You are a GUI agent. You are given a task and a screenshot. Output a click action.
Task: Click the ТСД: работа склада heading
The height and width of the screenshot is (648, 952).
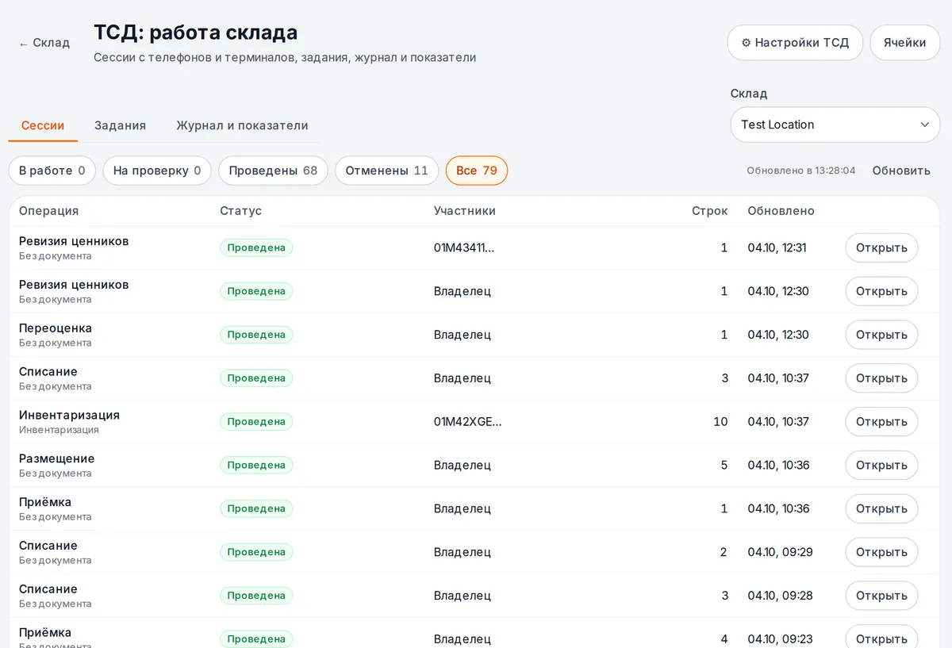tap(196, 33)
